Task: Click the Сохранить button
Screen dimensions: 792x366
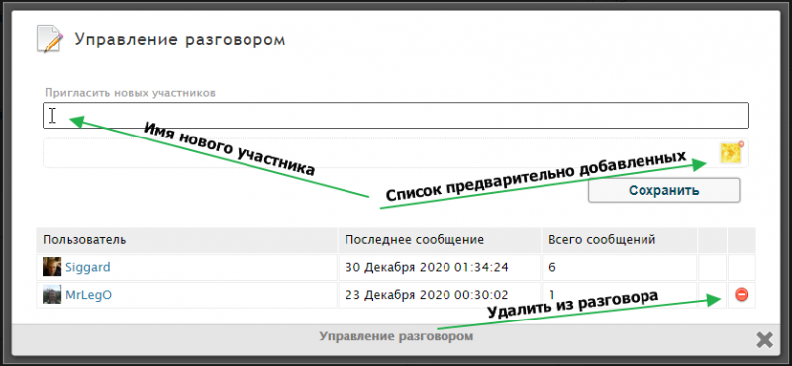Action: point(663,190)
